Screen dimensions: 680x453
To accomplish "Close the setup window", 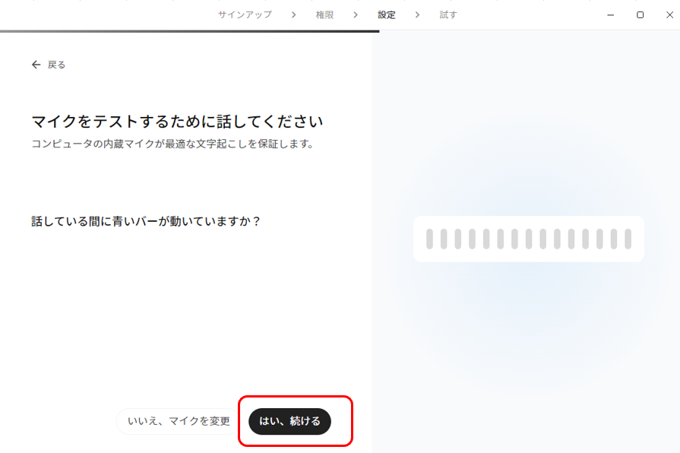I will tap(669, 14).
